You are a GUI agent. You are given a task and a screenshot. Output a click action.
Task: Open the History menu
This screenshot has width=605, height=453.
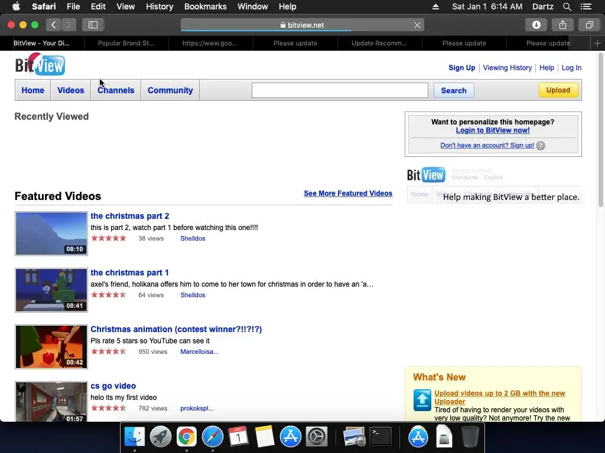[x=160, y=6]
